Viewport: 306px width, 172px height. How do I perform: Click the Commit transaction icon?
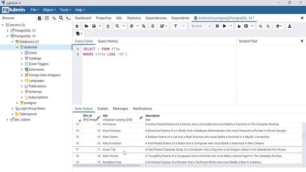click(261, 26)
